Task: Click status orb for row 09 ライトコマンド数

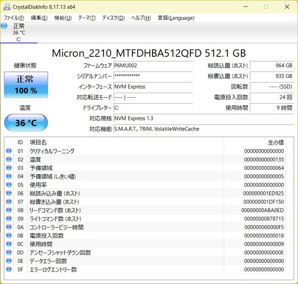Action: (x=9, y=219)
